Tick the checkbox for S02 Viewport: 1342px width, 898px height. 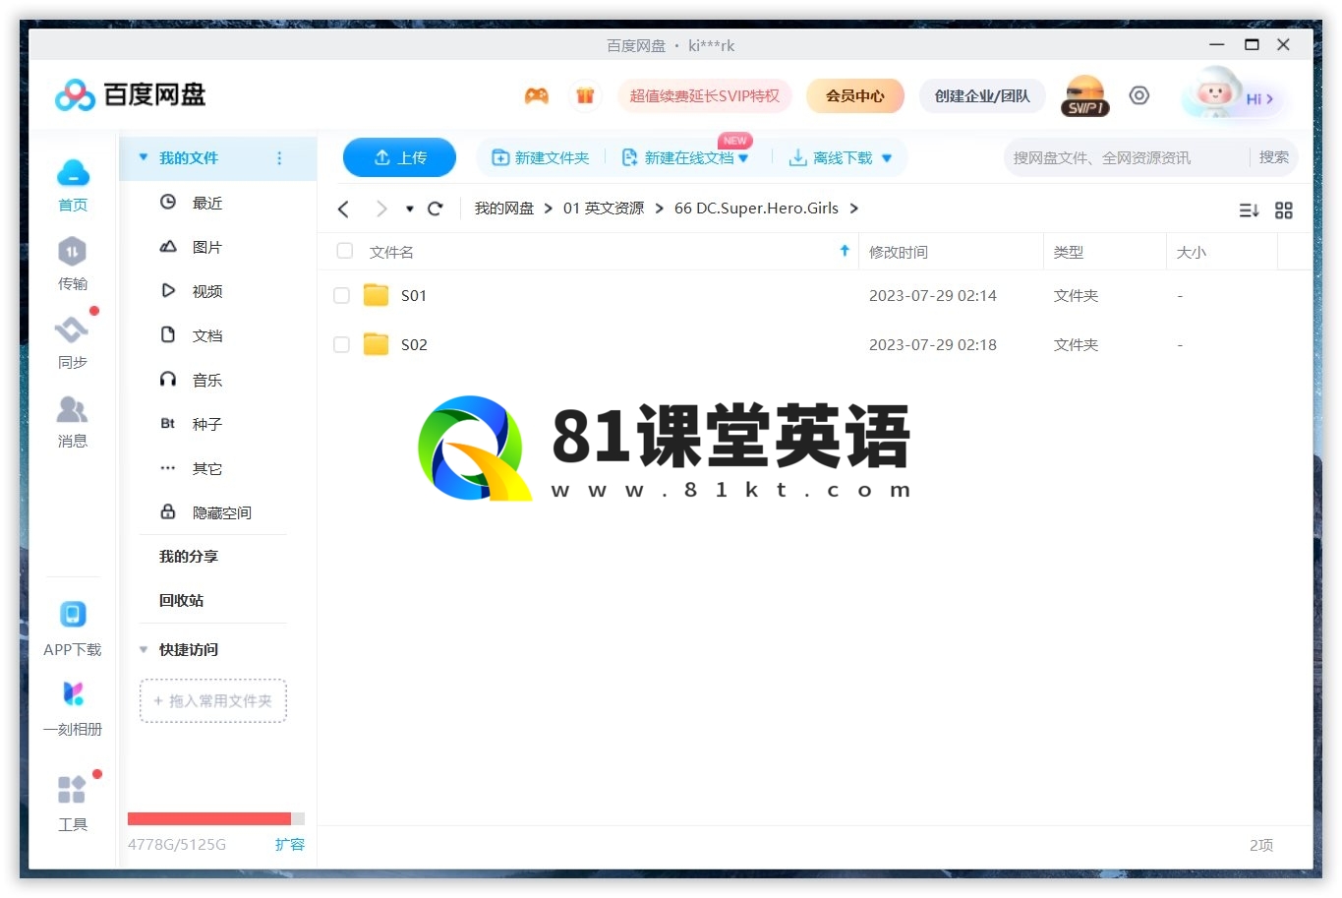tap(341, 344)
